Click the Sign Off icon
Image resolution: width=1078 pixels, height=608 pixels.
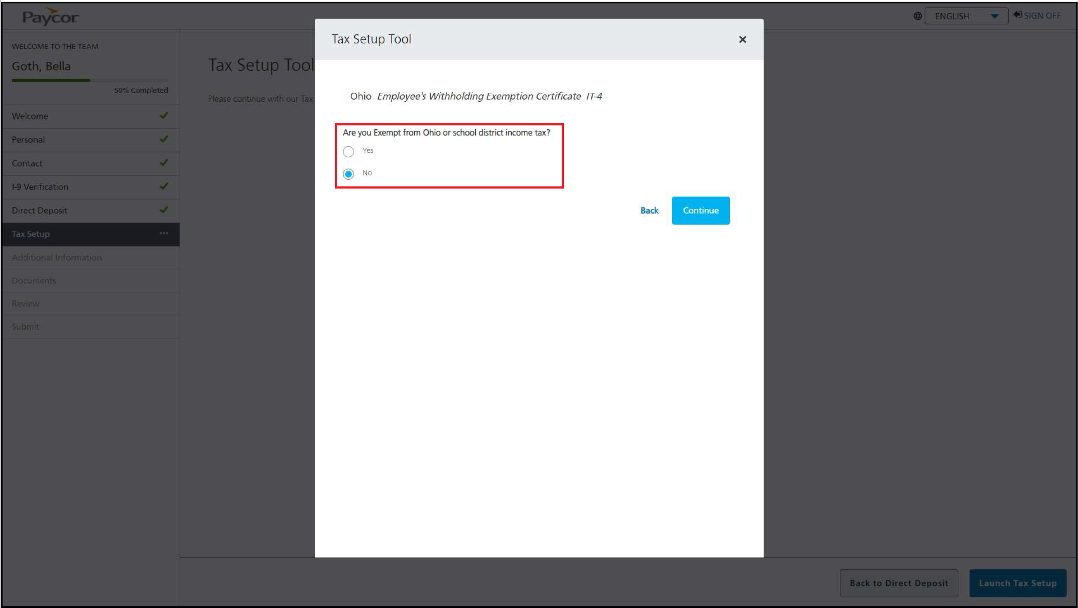coord(1017,15)
